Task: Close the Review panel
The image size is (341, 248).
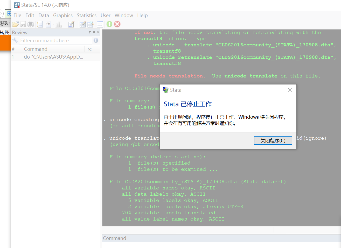Action: (98, 32)
